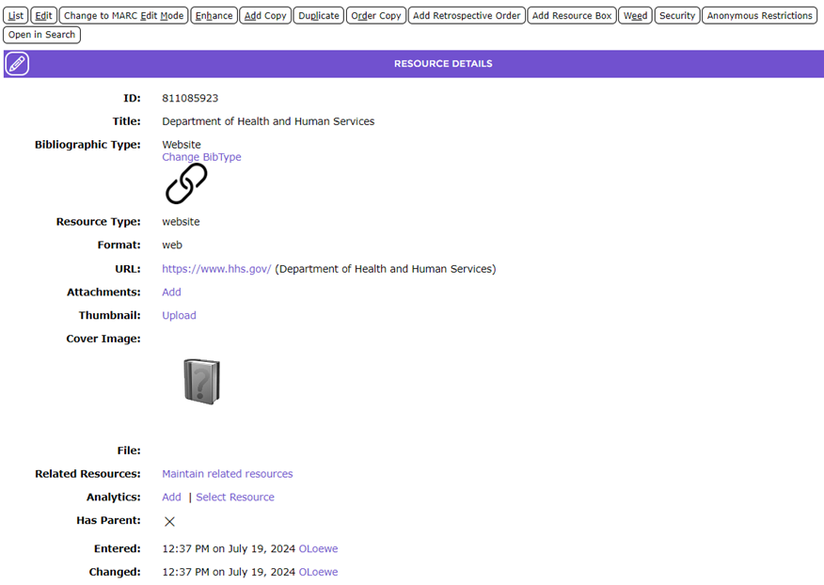Open Maintain related resources link
This screenshot has width=824, height=585.
point(227,474)
